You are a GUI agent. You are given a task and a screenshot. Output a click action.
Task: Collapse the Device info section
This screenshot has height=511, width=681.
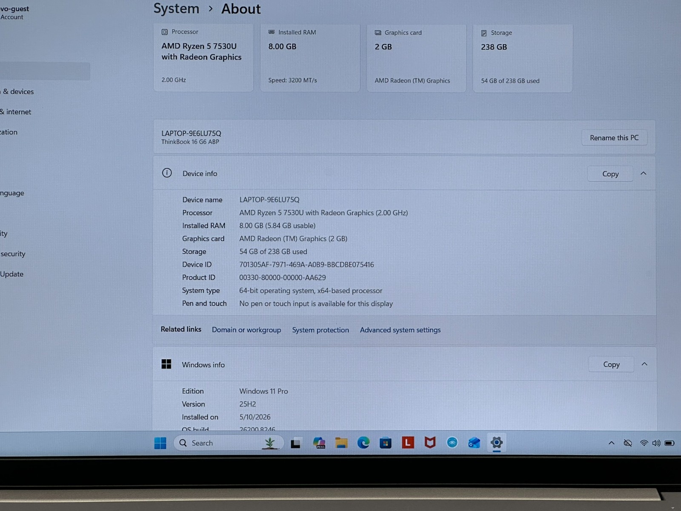click(644, 173)
